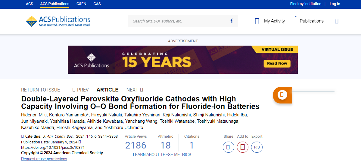Click the ACS Publications logo
Viewport: 361px width, 165px height.
(58, 21)
